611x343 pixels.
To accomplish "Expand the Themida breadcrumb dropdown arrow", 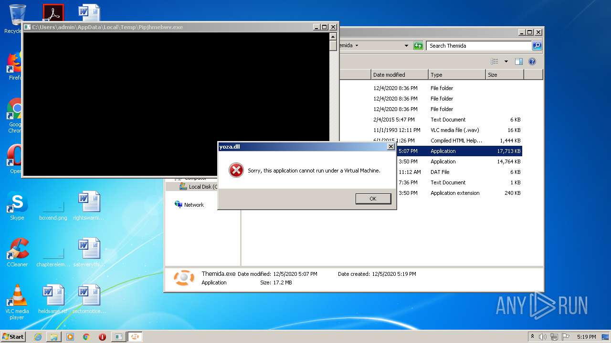I will coord(357,46).
